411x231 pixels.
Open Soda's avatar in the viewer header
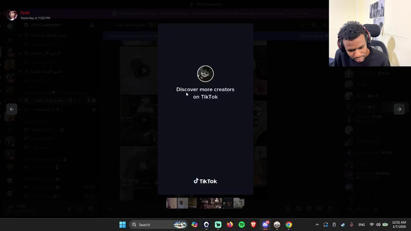pos(12,15)
